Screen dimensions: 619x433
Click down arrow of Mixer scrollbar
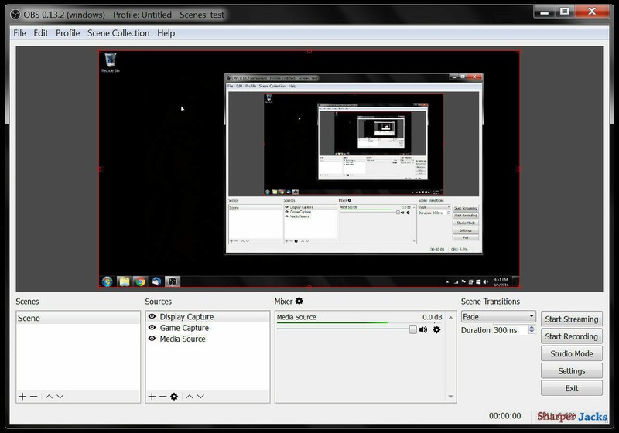coord(451,397)
